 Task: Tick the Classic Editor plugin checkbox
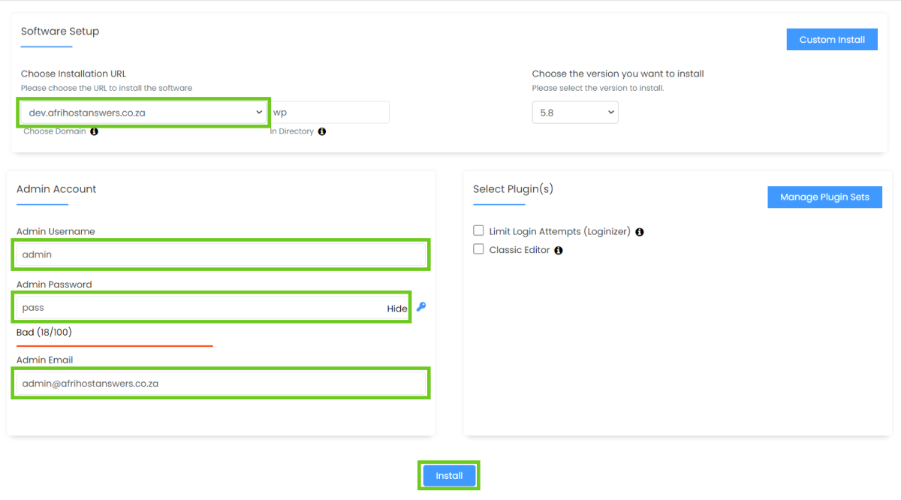478,249
